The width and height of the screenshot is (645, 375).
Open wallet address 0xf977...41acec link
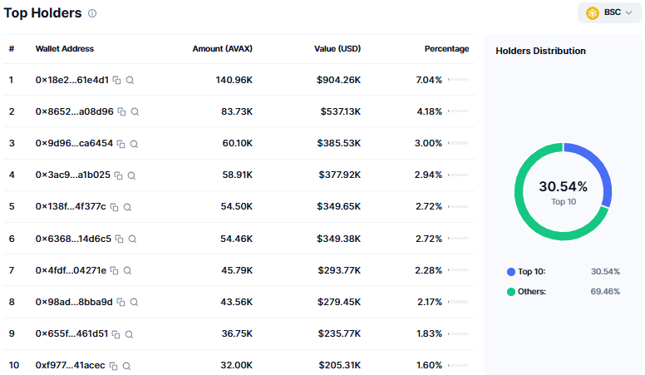click(70, 365)
